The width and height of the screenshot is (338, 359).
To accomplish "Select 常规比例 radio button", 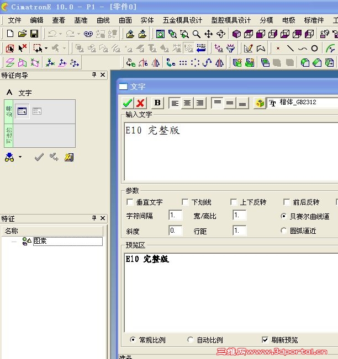I will [x=133, y=340].
